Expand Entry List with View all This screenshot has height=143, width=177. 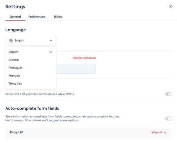(159, 132)
